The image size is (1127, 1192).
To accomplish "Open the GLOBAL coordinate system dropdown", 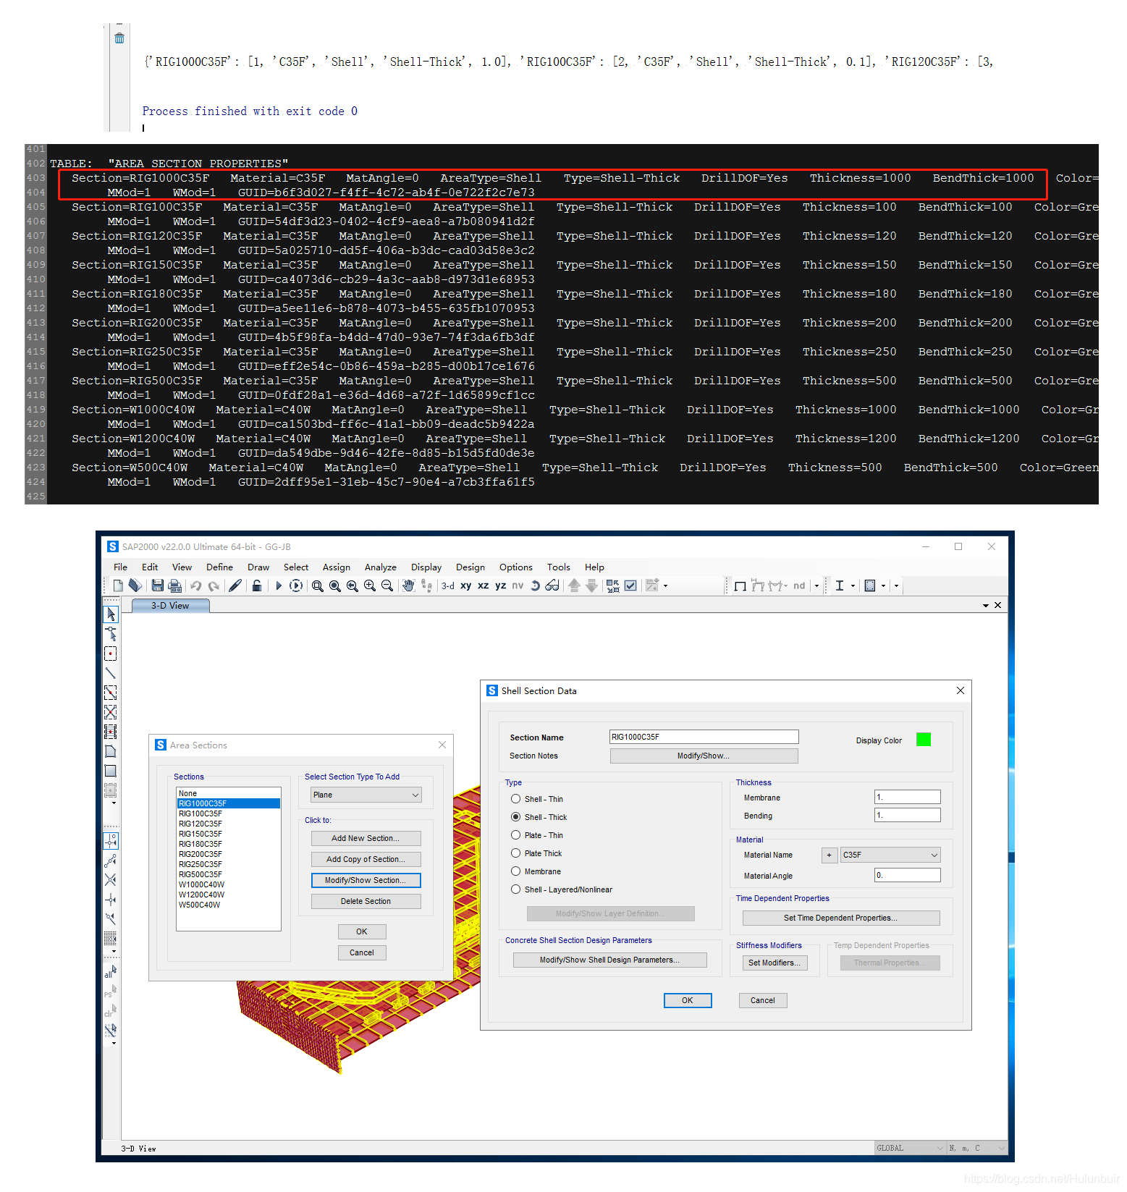I will [x=911, y=1148].
